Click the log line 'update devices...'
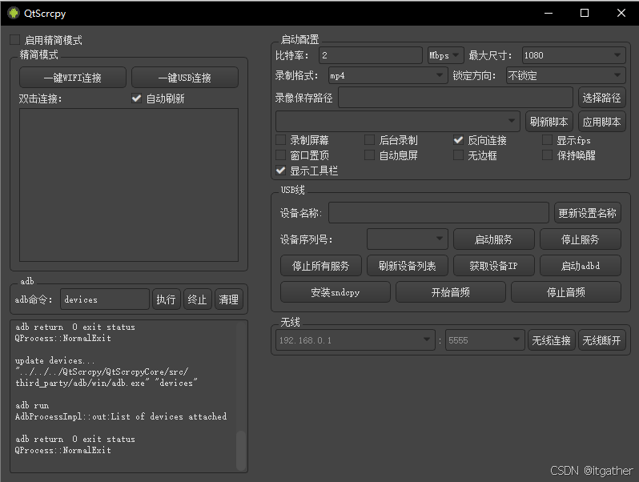The height and width of the screenshot is (482, 639). 54,360
